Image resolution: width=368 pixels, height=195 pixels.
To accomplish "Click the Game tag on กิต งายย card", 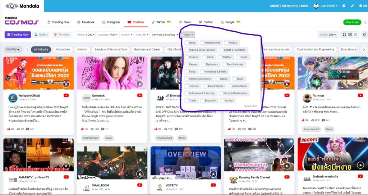I will (x=329, y=129).
